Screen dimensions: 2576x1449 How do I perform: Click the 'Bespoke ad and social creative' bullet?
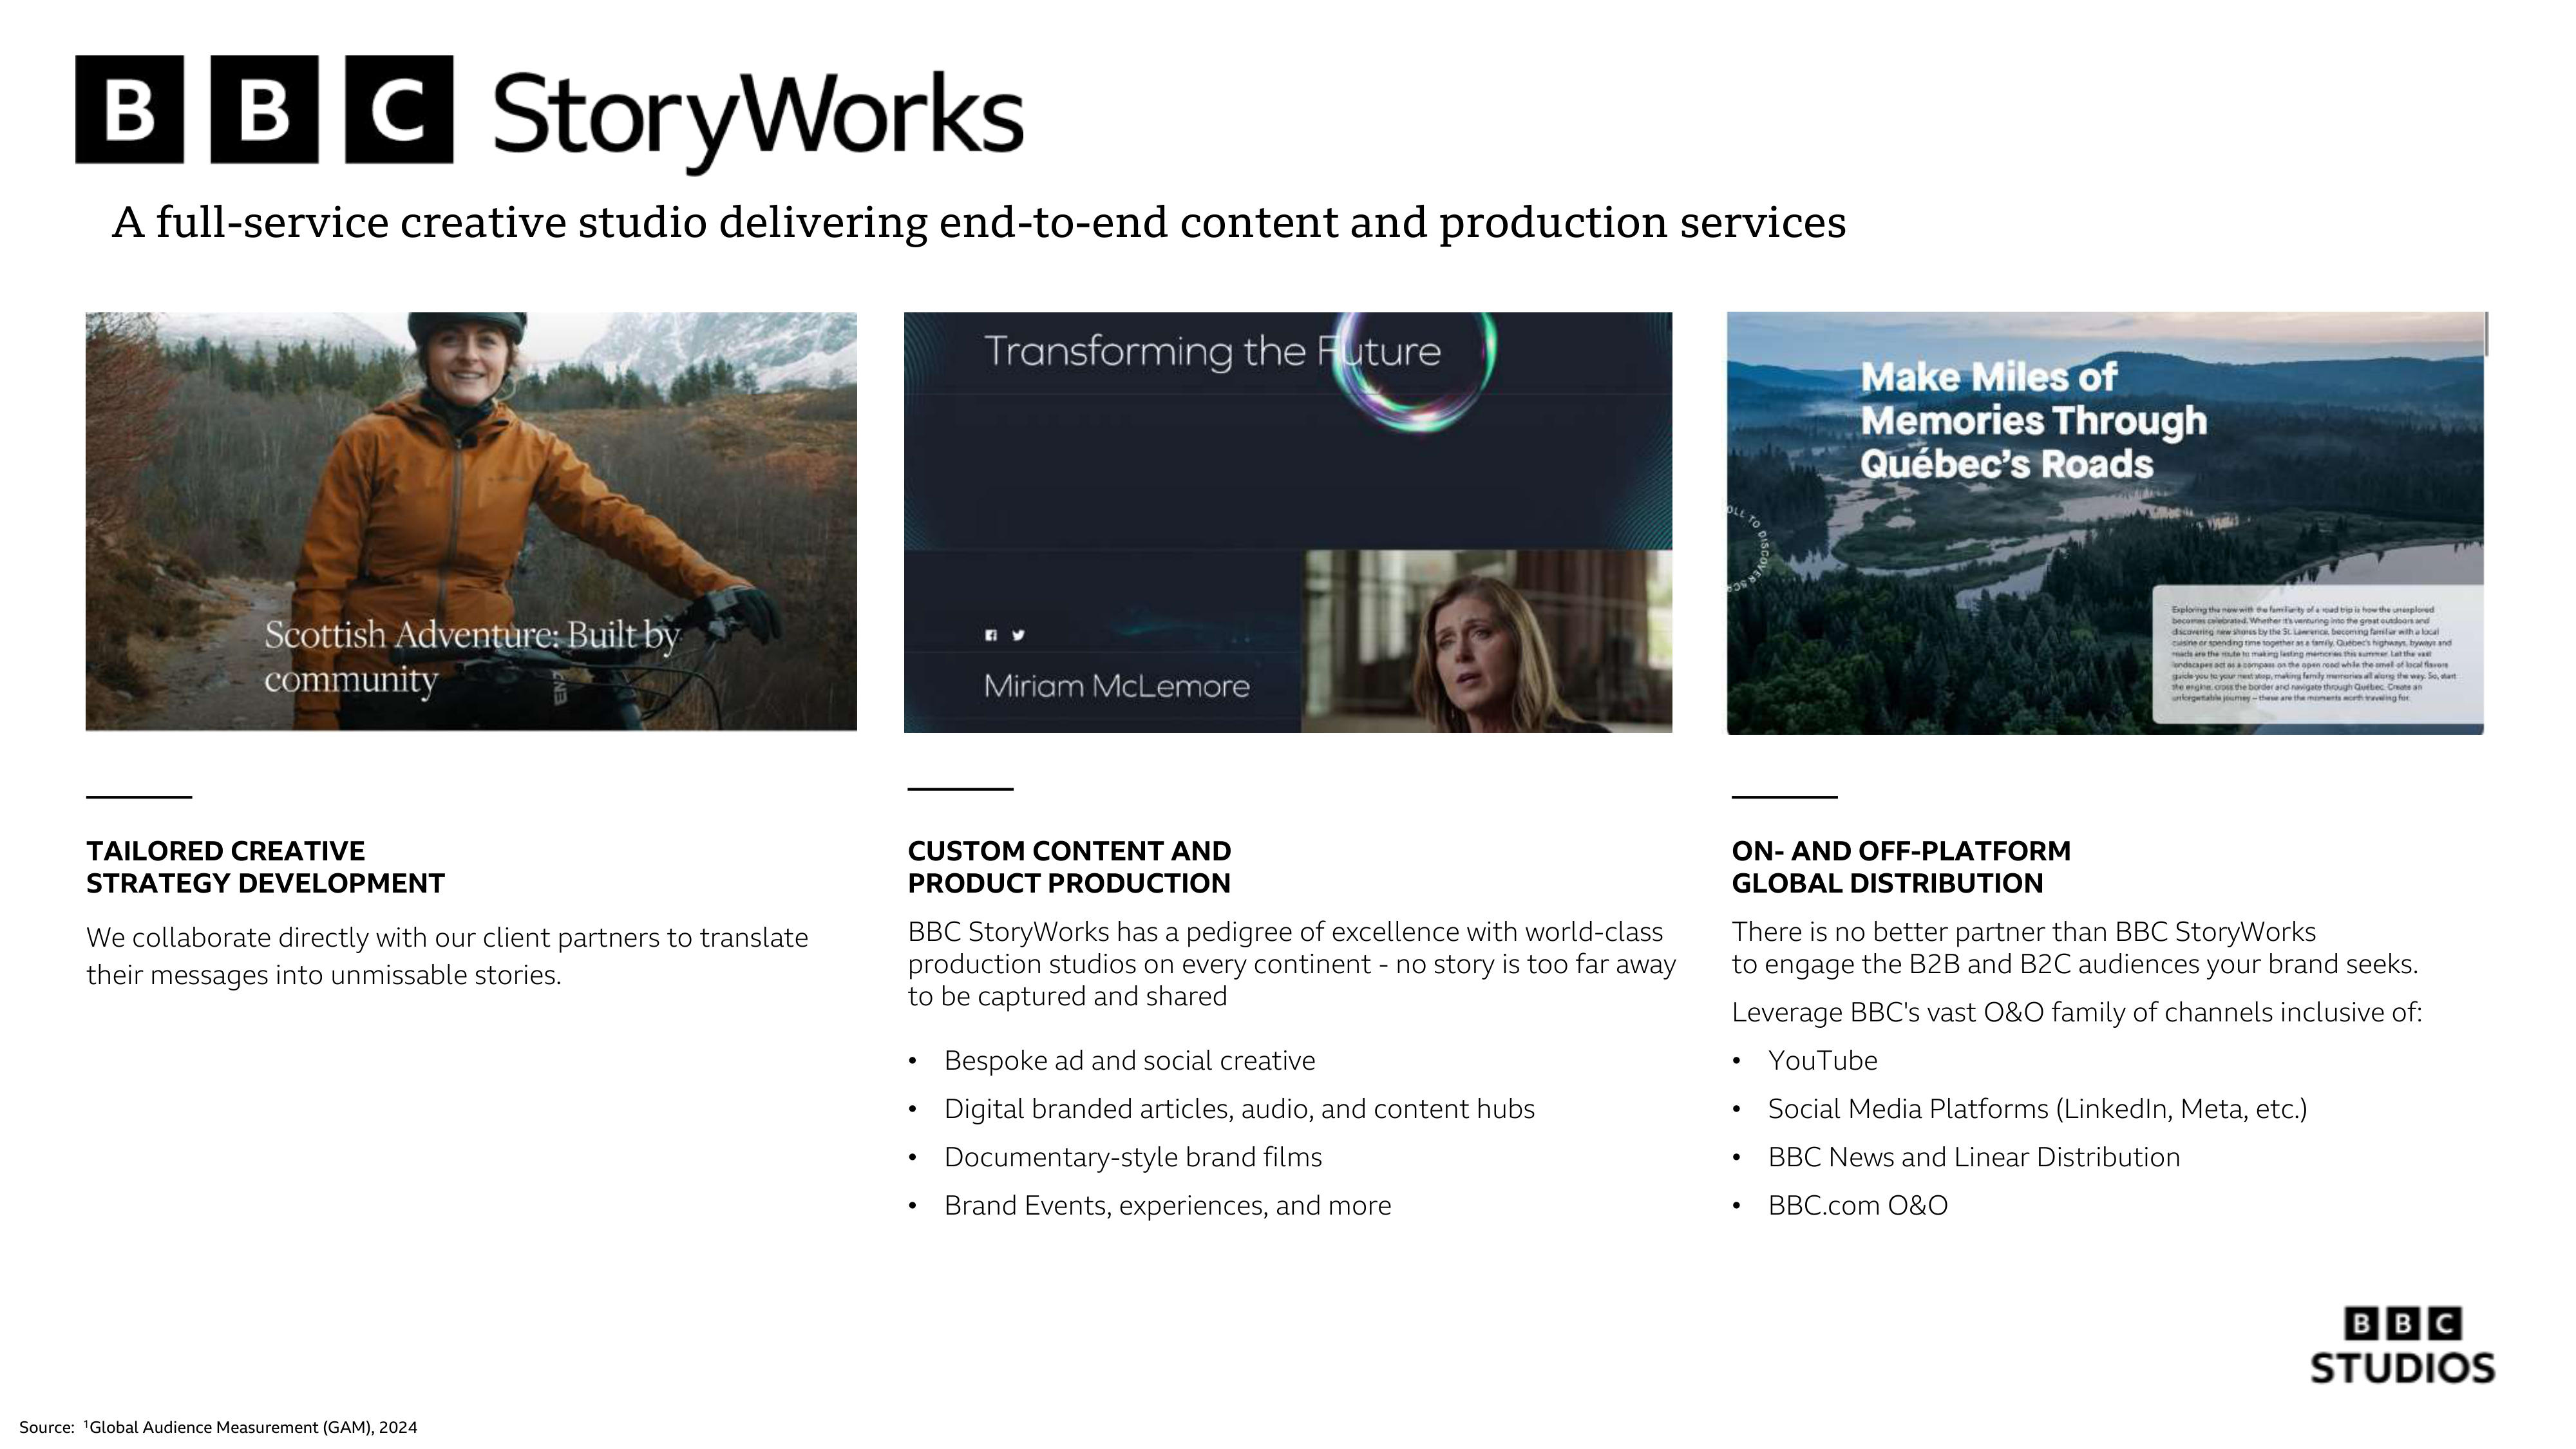[1129, 1060]
